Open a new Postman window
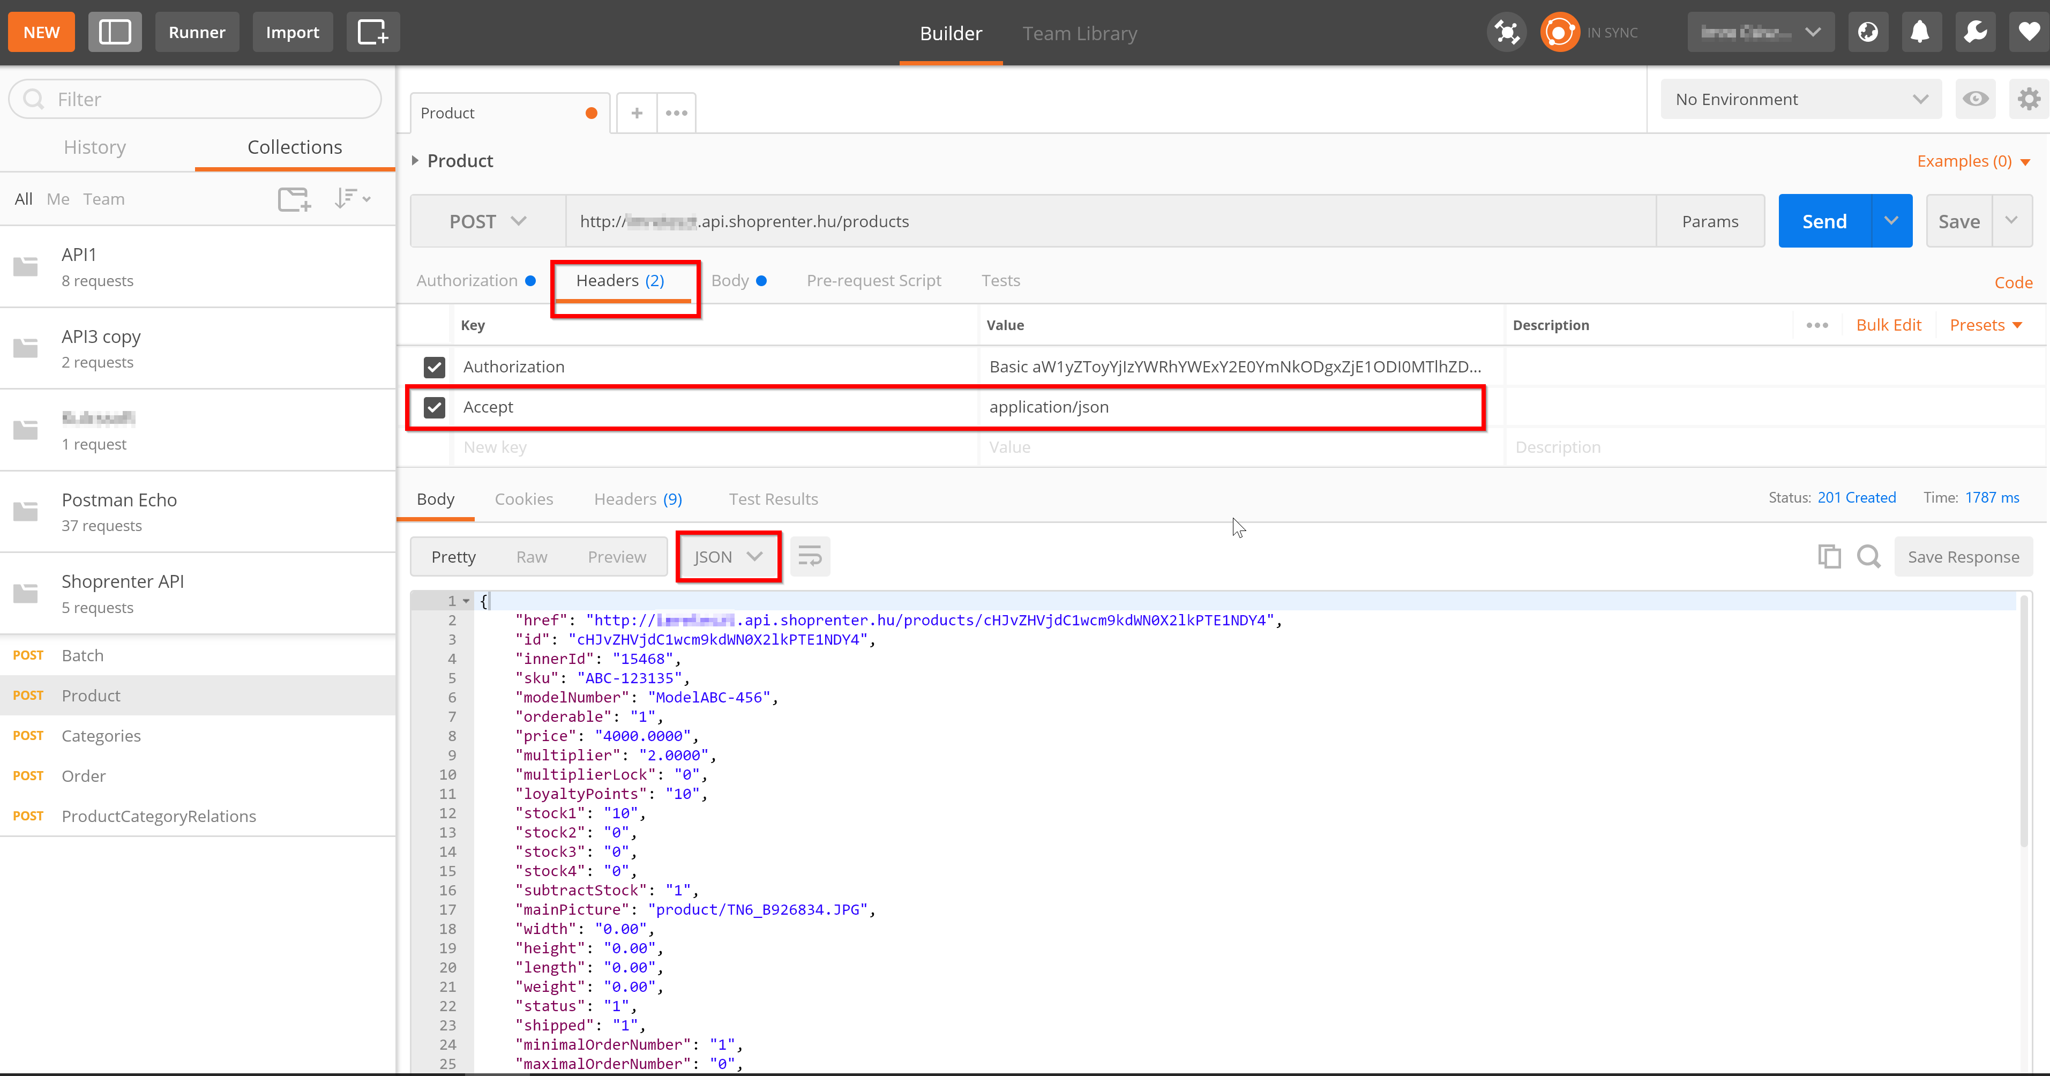This screenshot has height=1076, width=2050. tap(373, 32)
